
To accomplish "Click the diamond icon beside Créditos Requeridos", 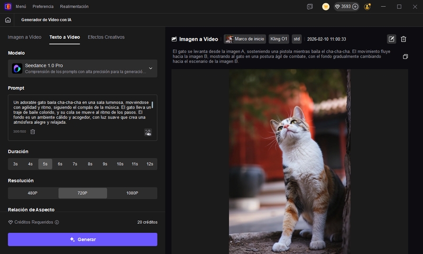I will [11, 222].
